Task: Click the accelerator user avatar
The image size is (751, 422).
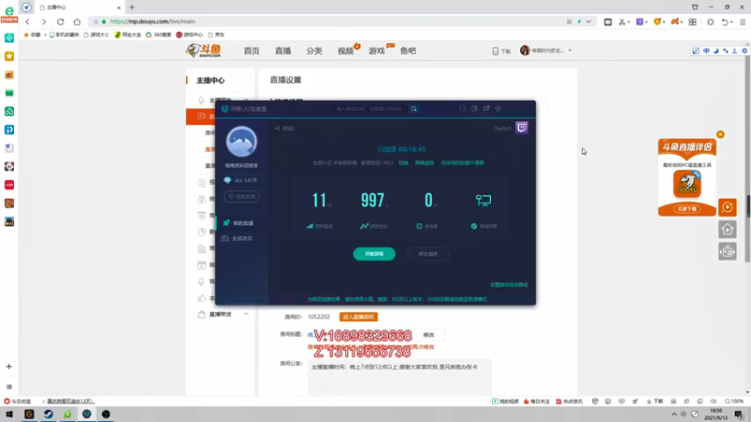Action: [241, 142]
